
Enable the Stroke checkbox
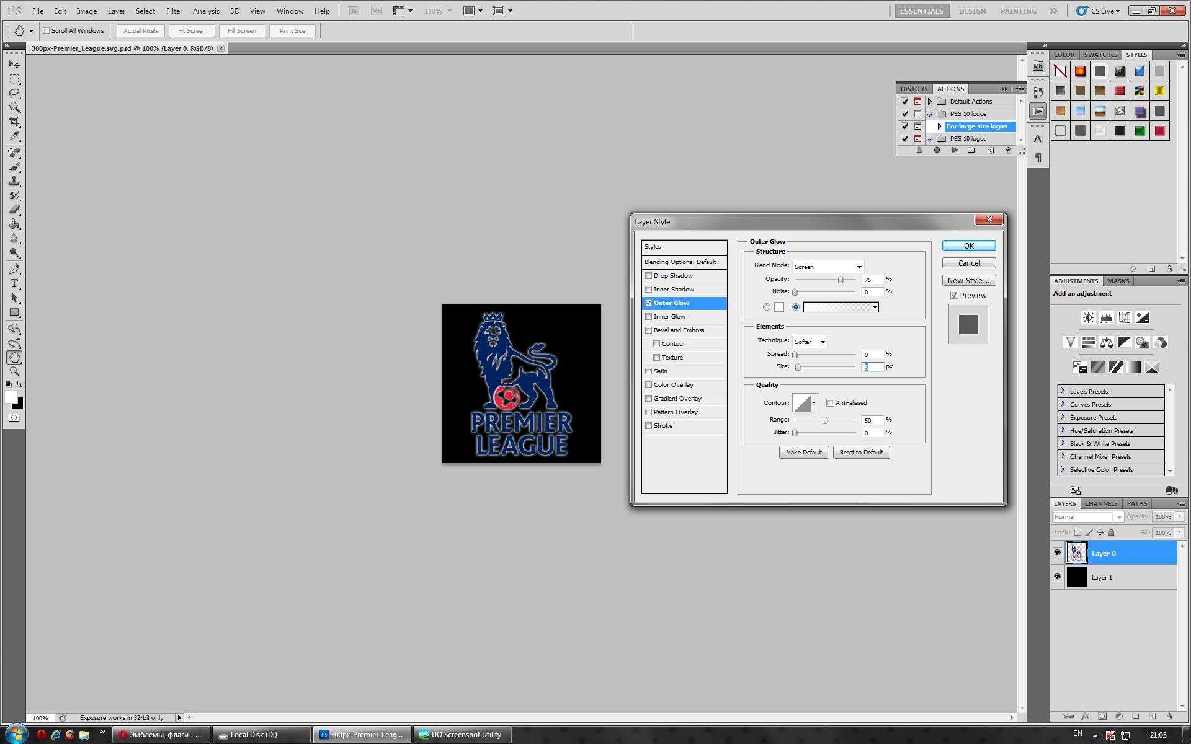point(648,426)
